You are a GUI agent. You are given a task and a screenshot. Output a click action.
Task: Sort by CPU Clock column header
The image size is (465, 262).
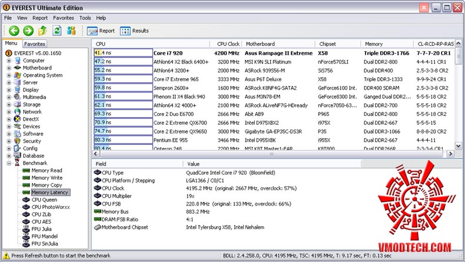click(x=226, y=44)
